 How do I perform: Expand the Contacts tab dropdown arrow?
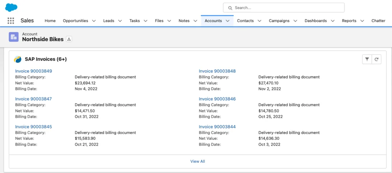[260, 21]
